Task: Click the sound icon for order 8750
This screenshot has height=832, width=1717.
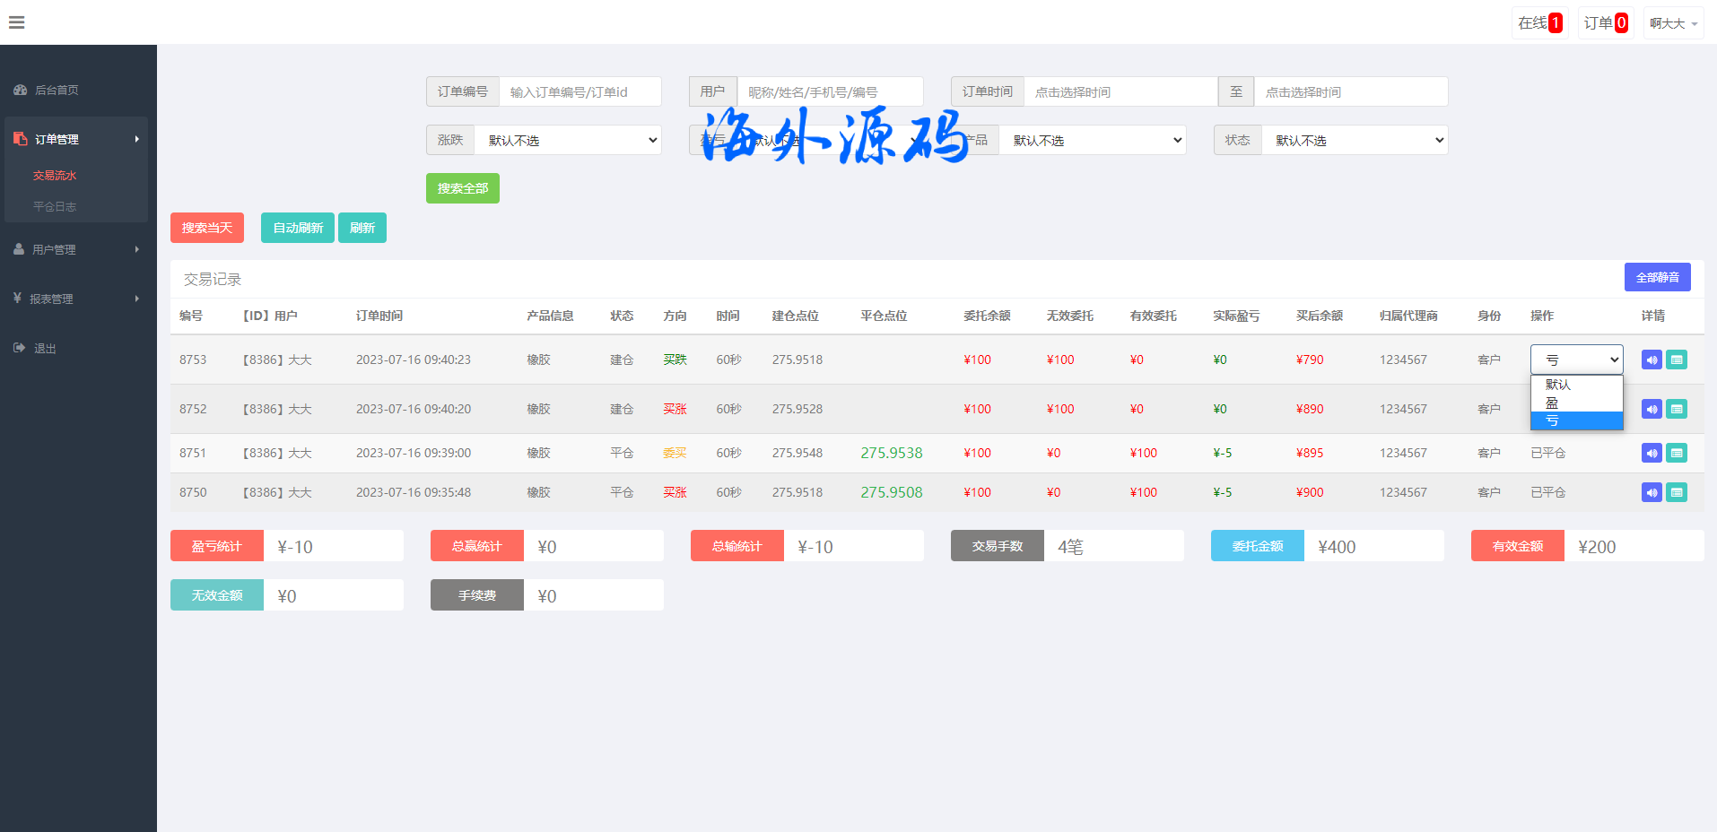Action: coord(1652,492)
